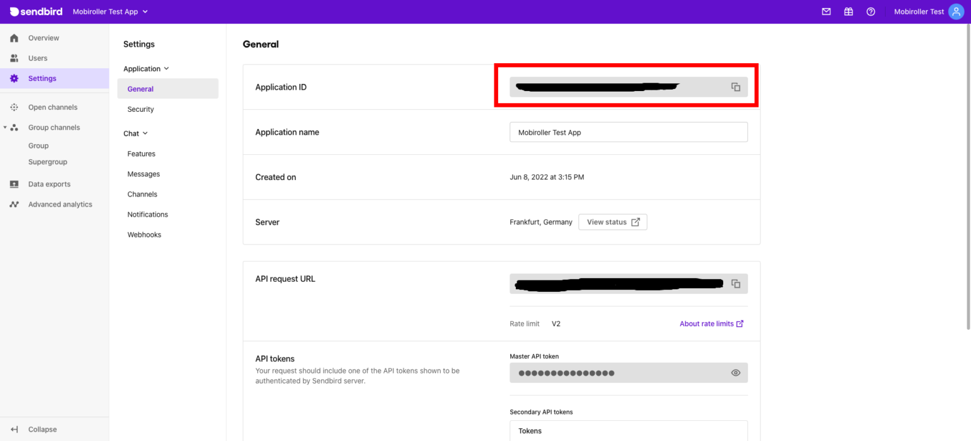
Task: Open the user avatar menu
Action: tap(956, 11)
